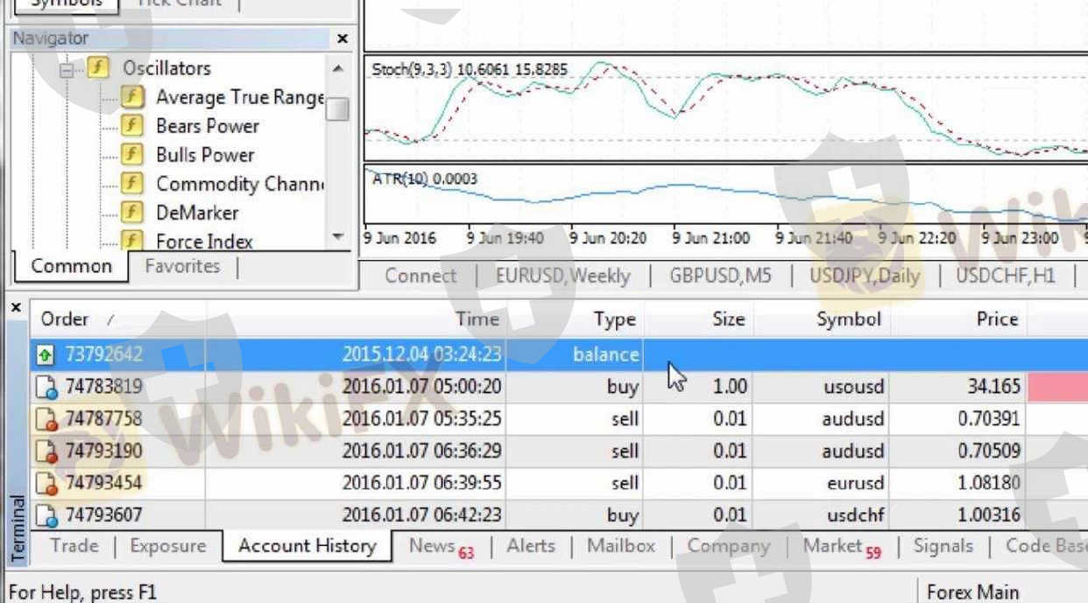Screen dimensions: 1088x603
Task: Select the Force Index indicator
Action: [x=204, y=242]
